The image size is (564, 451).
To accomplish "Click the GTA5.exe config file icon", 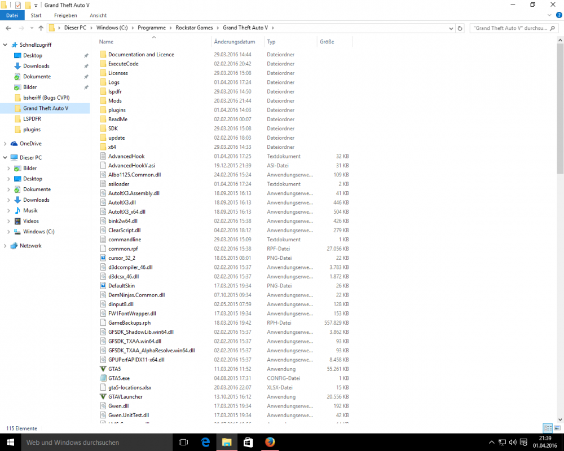I will 103,378.
